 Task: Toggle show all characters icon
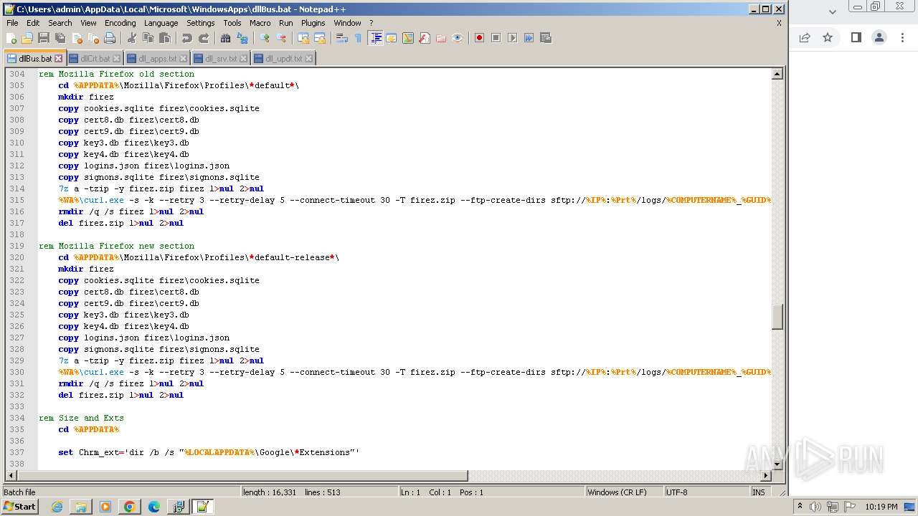click(x=359, y=38)
